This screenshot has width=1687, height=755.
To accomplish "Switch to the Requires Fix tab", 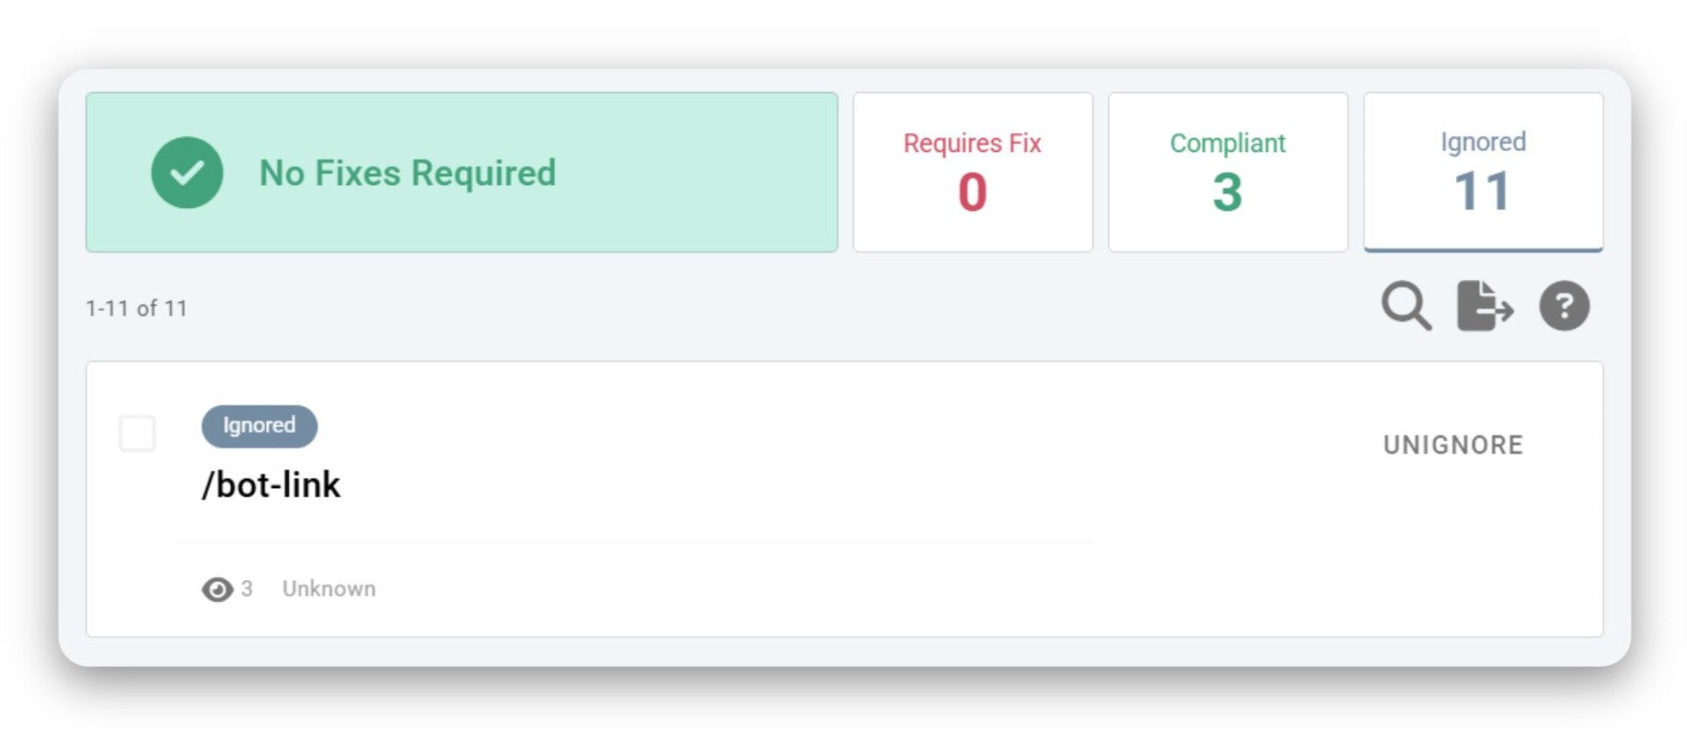I will pos(972,144).
